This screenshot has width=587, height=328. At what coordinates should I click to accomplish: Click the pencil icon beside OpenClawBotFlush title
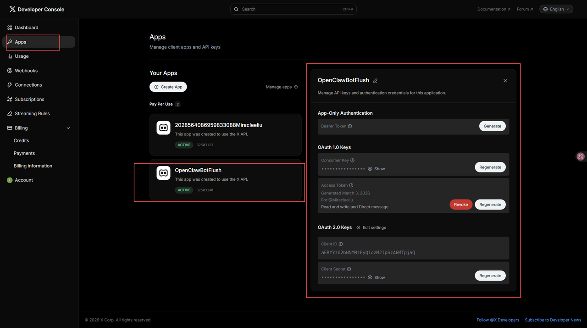click(x=375, y=81)
